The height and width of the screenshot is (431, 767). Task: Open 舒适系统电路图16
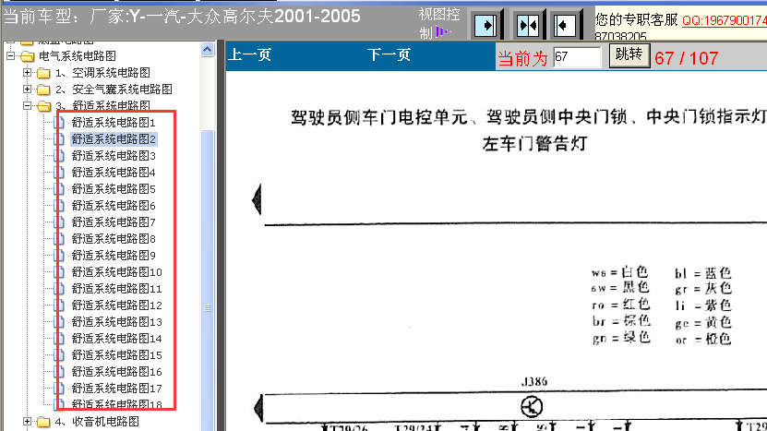pos(117,372)
